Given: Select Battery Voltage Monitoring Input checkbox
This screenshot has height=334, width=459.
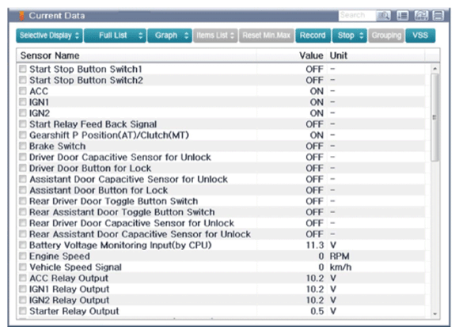Looking at the screenshot, I should tap(22, 245).
